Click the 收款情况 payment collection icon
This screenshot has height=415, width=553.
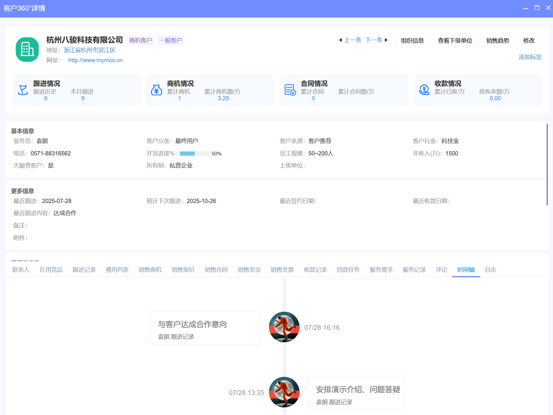point(424,89)
